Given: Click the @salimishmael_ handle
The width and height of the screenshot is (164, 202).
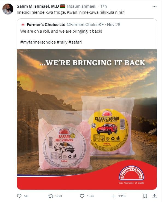Looking at the screenshot, I should (x=82, y=6).
